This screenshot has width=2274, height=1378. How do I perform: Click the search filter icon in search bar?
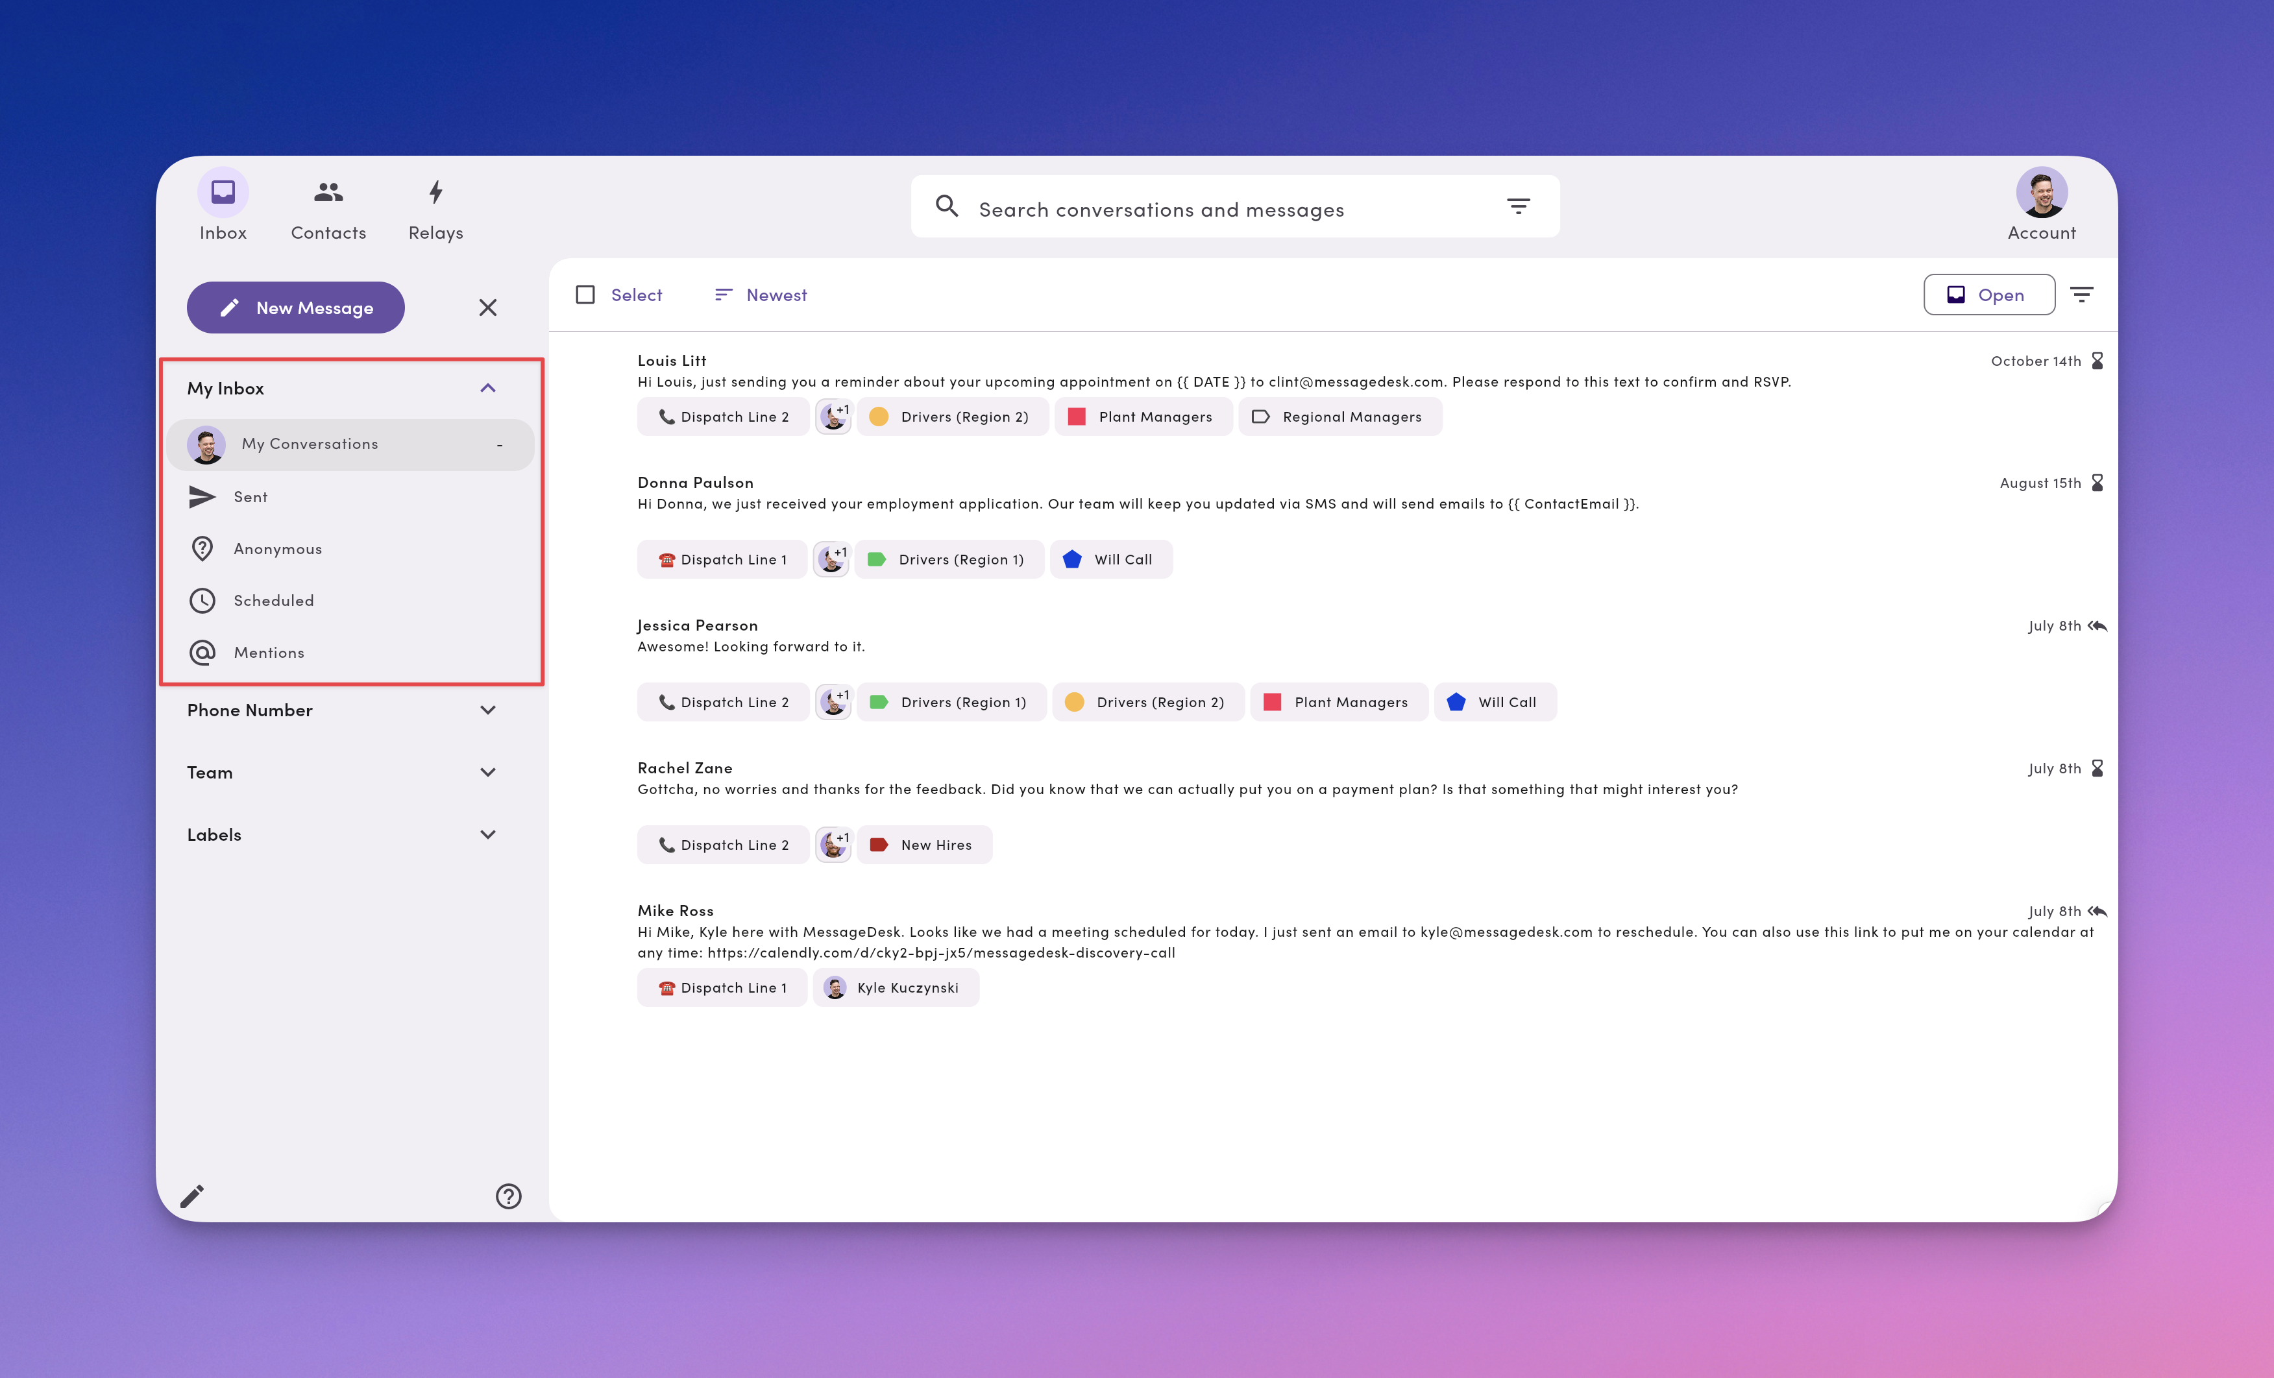coord(1518,206)
